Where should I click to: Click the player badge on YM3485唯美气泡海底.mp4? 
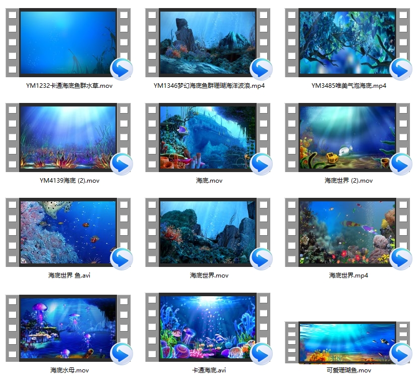click(401, 69)
